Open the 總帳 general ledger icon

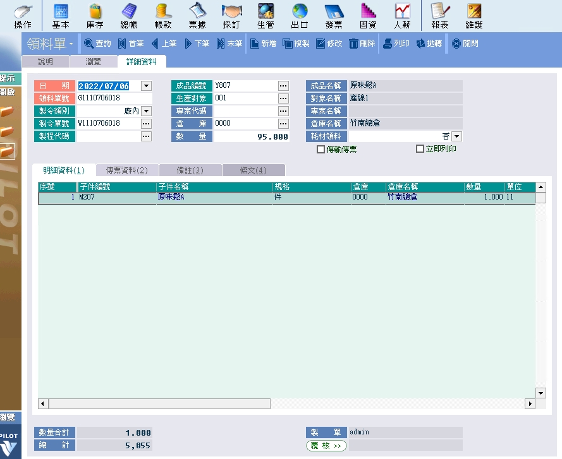point(129,16)
